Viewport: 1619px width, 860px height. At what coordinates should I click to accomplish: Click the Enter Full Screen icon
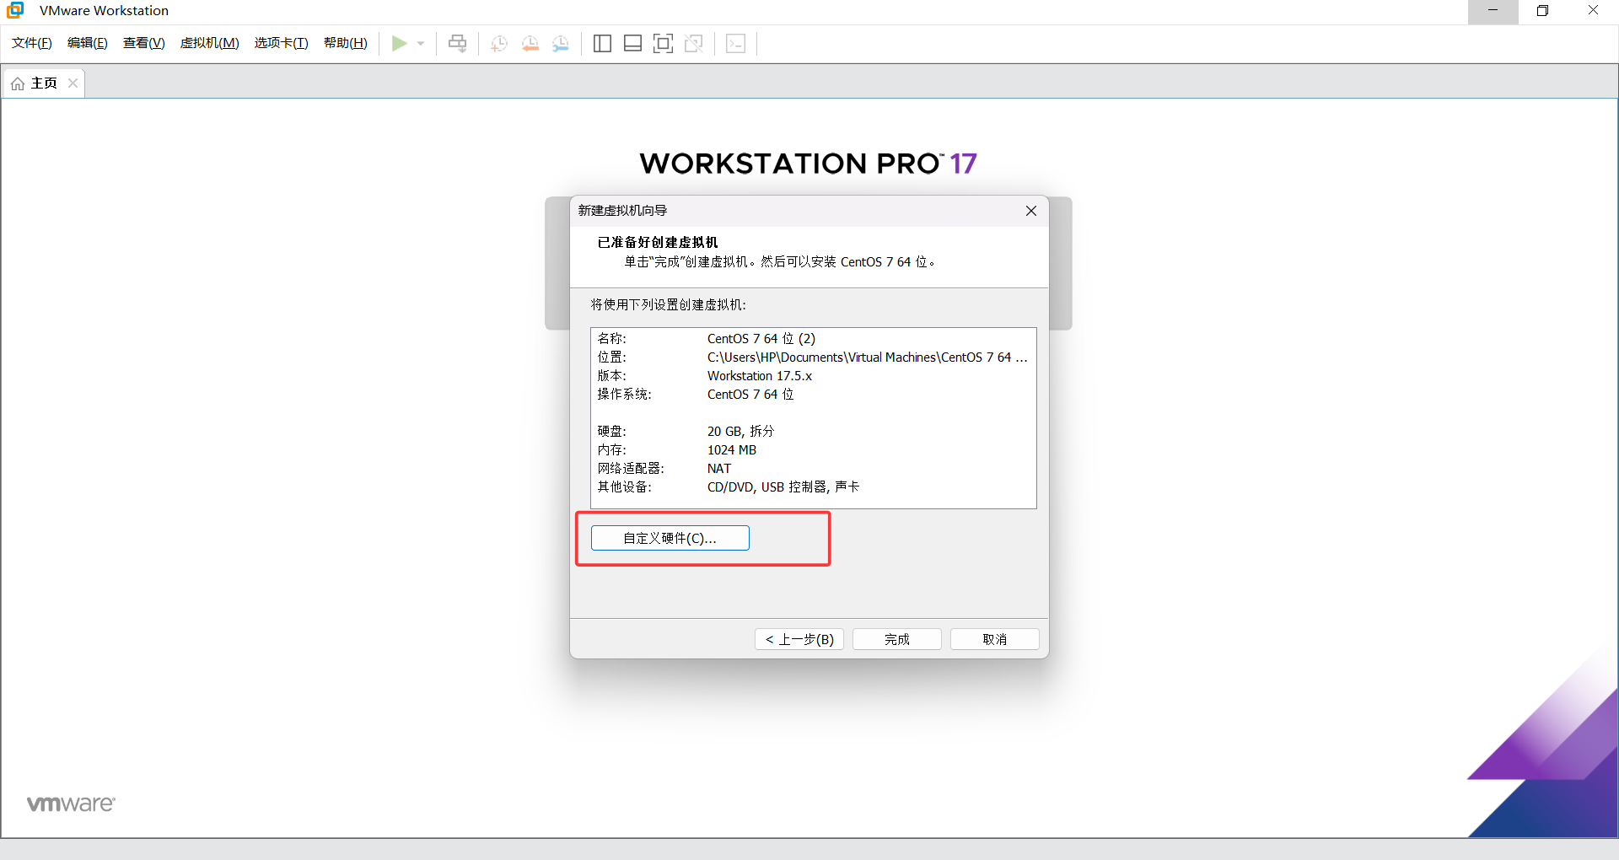pos(664,43)
